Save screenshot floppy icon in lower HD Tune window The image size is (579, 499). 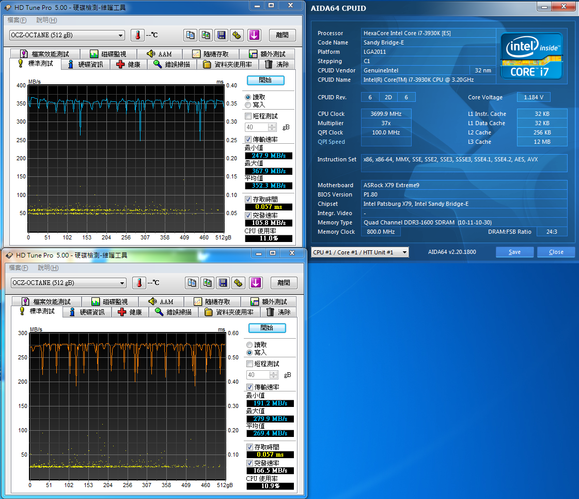point(223,283)
